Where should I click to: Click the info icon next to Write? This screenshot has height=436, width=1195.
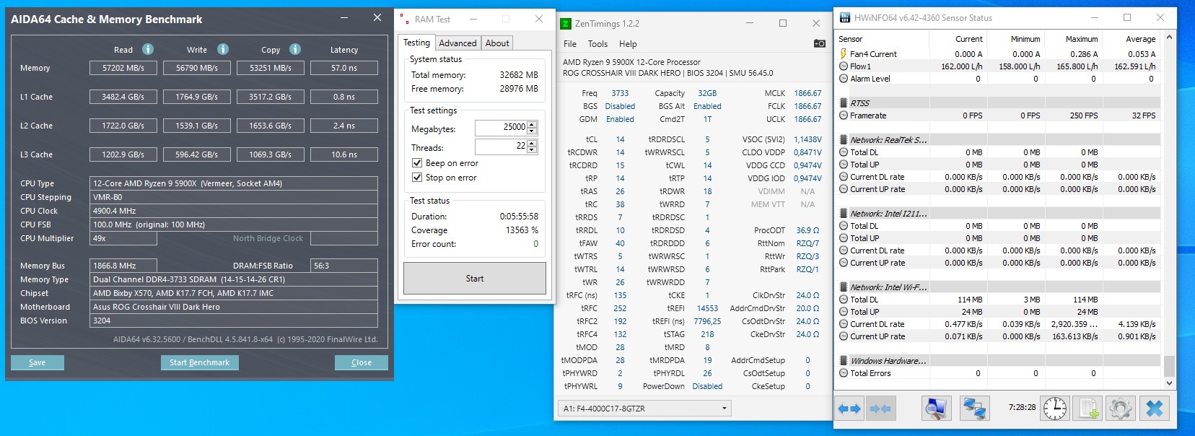click(x=223, y=49)
